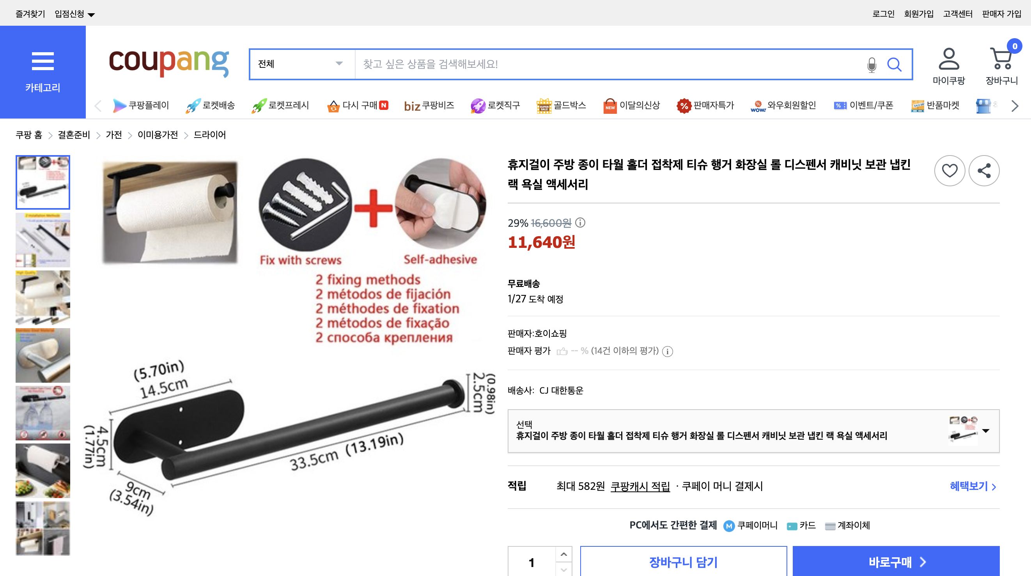Screen dimensions: 1031x576
Task: Click the product share icon
Action: click(984, 171)
